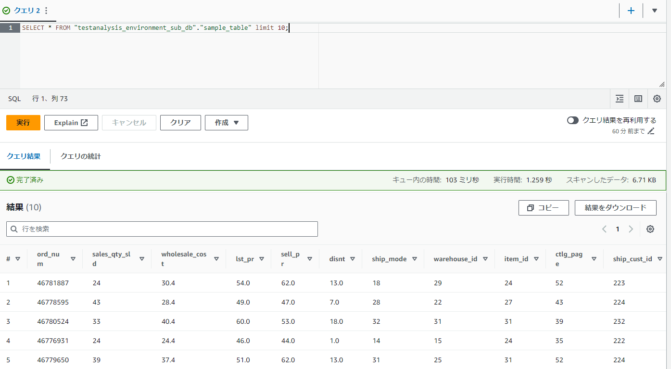
Task: Run the query with 実行 button
Action: (23, 123)
